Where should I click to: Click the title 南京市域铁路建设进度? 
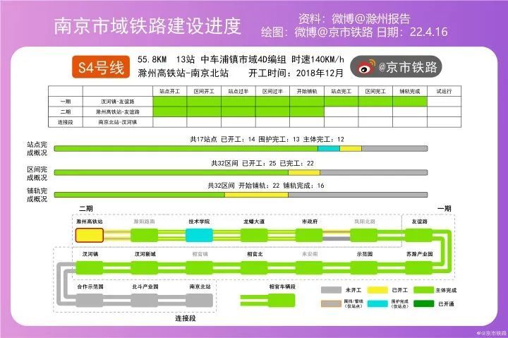click(147, 26)
